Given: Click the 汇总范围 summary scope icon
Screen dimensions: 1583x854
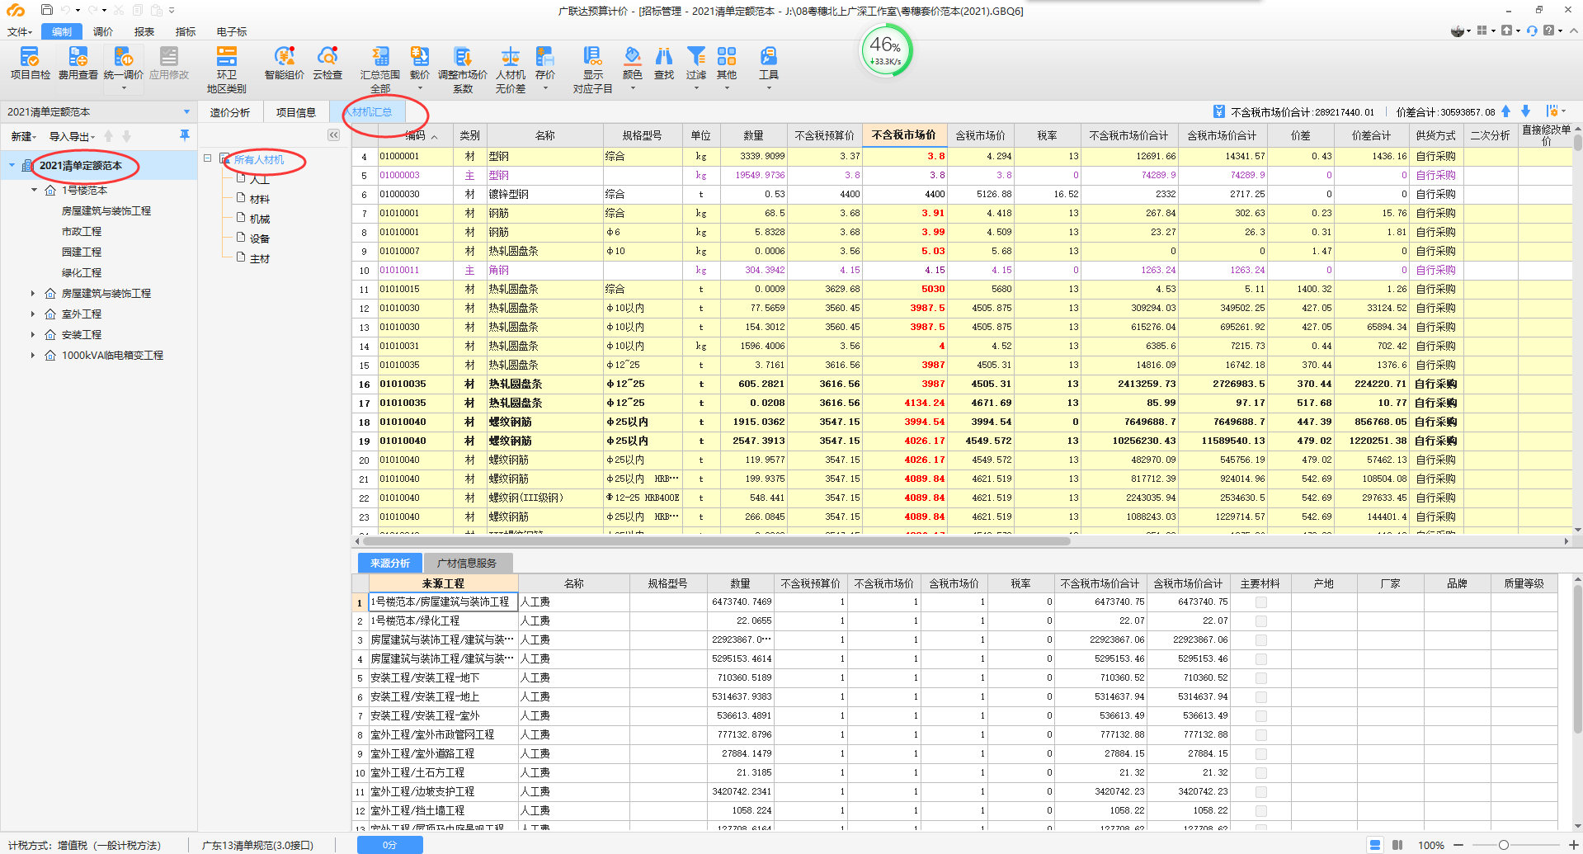Looking at the screenshot, I should point(380,56).
